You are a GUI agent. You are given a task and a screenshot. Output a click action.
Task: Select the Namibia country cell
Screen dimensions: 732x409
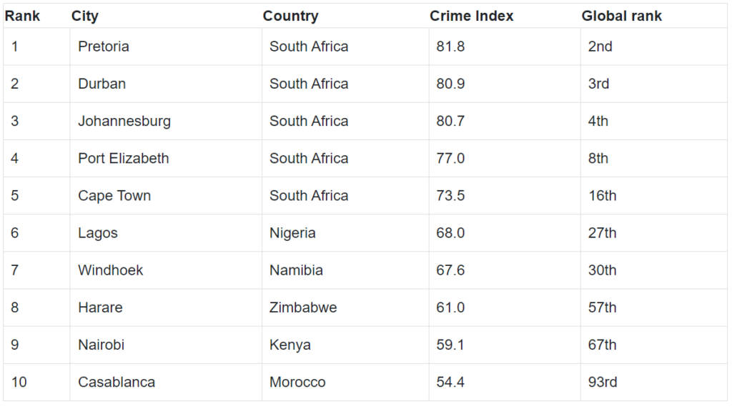point(296,270)
